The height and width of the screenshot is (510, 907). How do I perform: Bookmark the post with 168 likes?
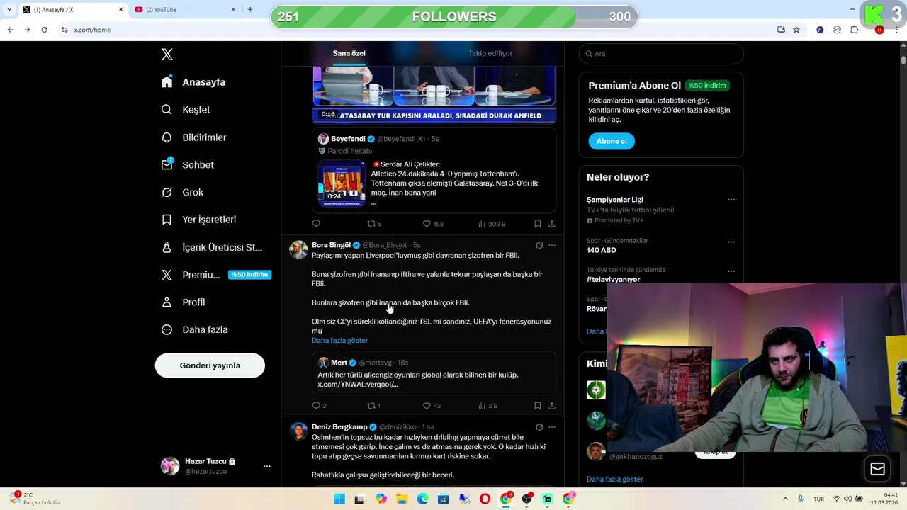538,224
